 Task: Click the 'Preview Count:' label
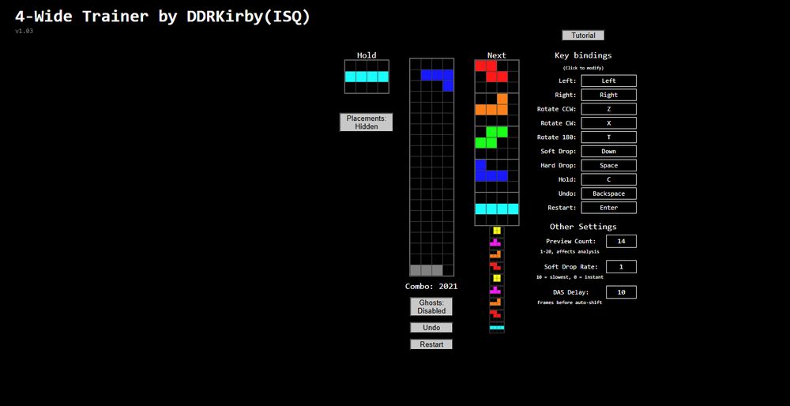click(x=571, y=241)
